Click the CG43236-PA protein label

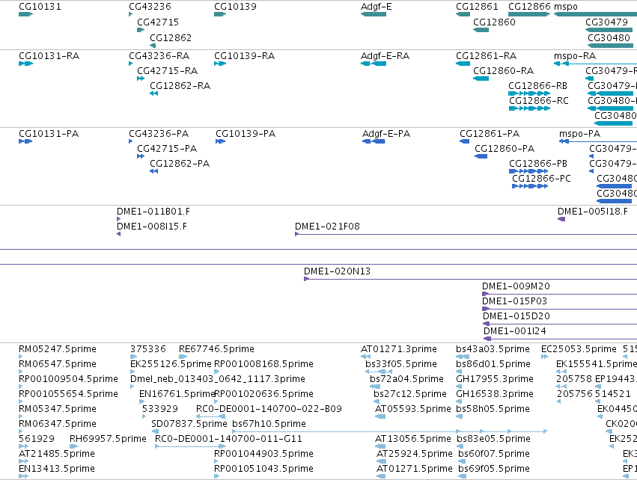(x=159, y=134)
